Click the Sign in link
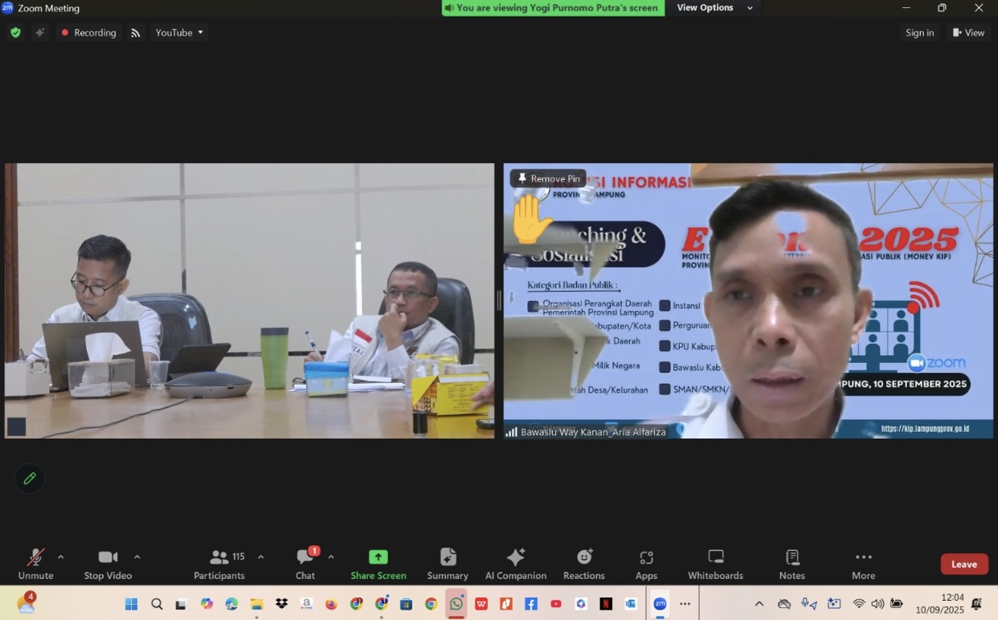The width and height of the screenshot is (998, 620). (x=919, y=33)
